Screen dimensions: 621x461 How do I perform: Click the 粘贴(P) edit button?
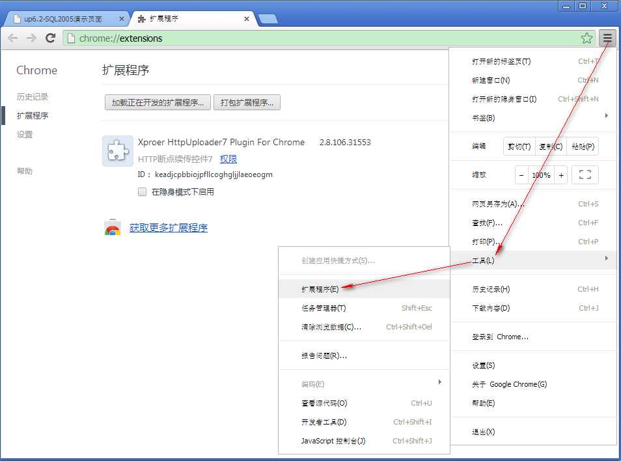click(x=583, y=147)
